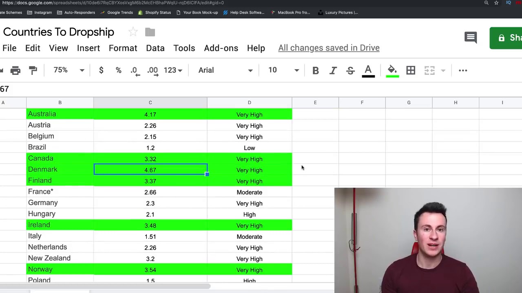Open the comments history icon
Viewport: 522px width, 293px height.
point(471,37)
